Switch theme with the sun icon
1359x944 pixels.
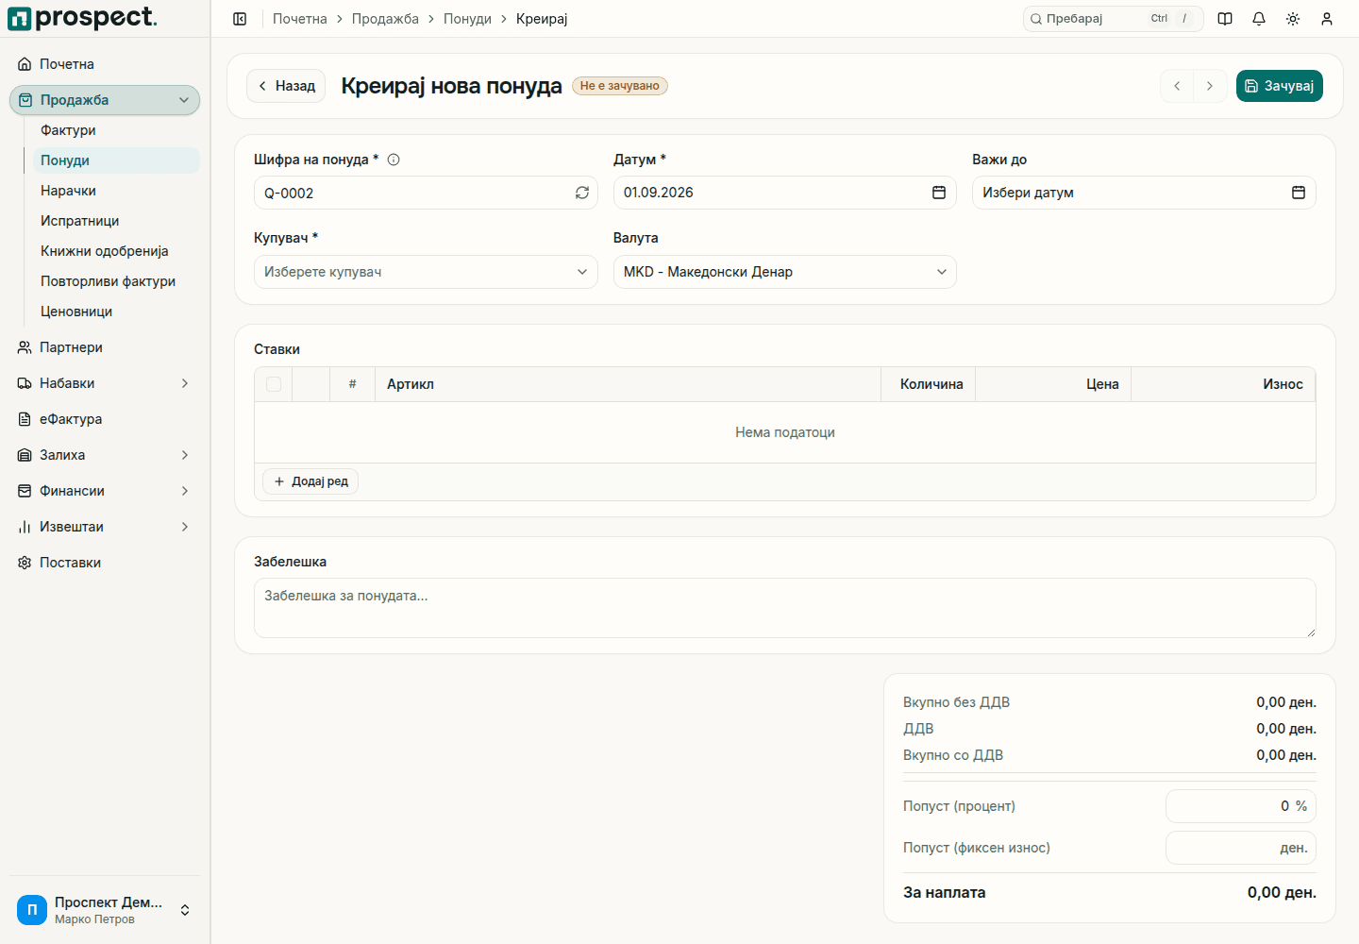(x=1293, y=19)
